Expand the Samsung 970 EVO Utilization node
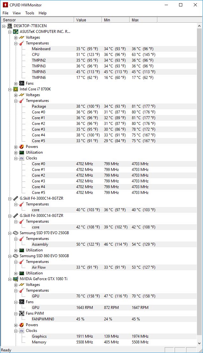 (x=16, y=250)
